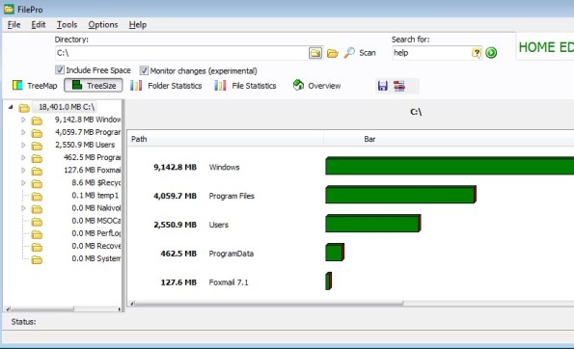Select the 18,401.0 MB C:\ root folder
This screenshot has height=349, width=574.
coord(67,107)
